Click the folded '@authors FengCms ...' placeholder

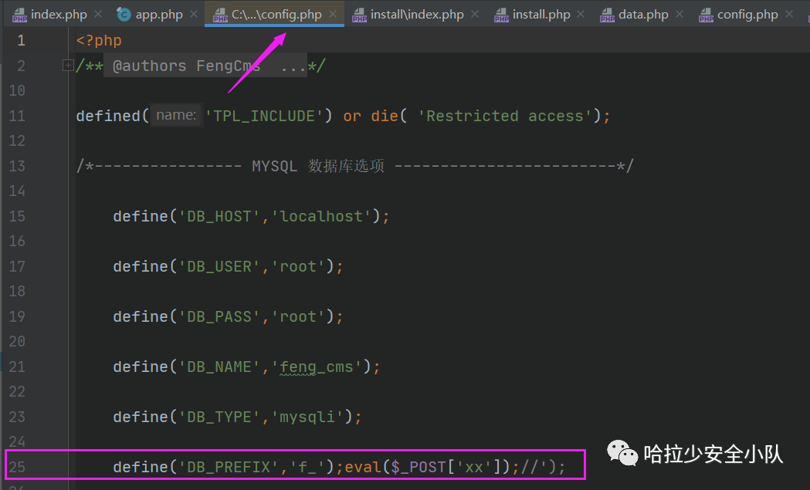point(205,66)
